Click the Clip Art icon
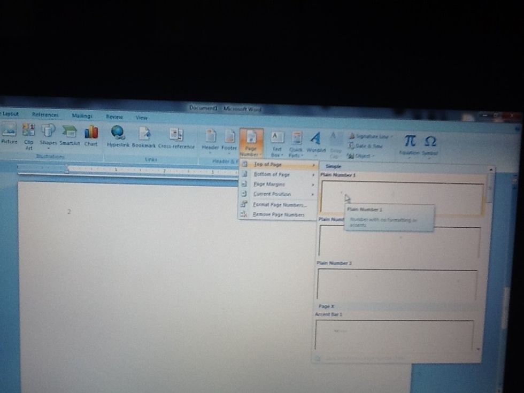Image resolution: width=524 pixels, height=393 pixels. 28,131
